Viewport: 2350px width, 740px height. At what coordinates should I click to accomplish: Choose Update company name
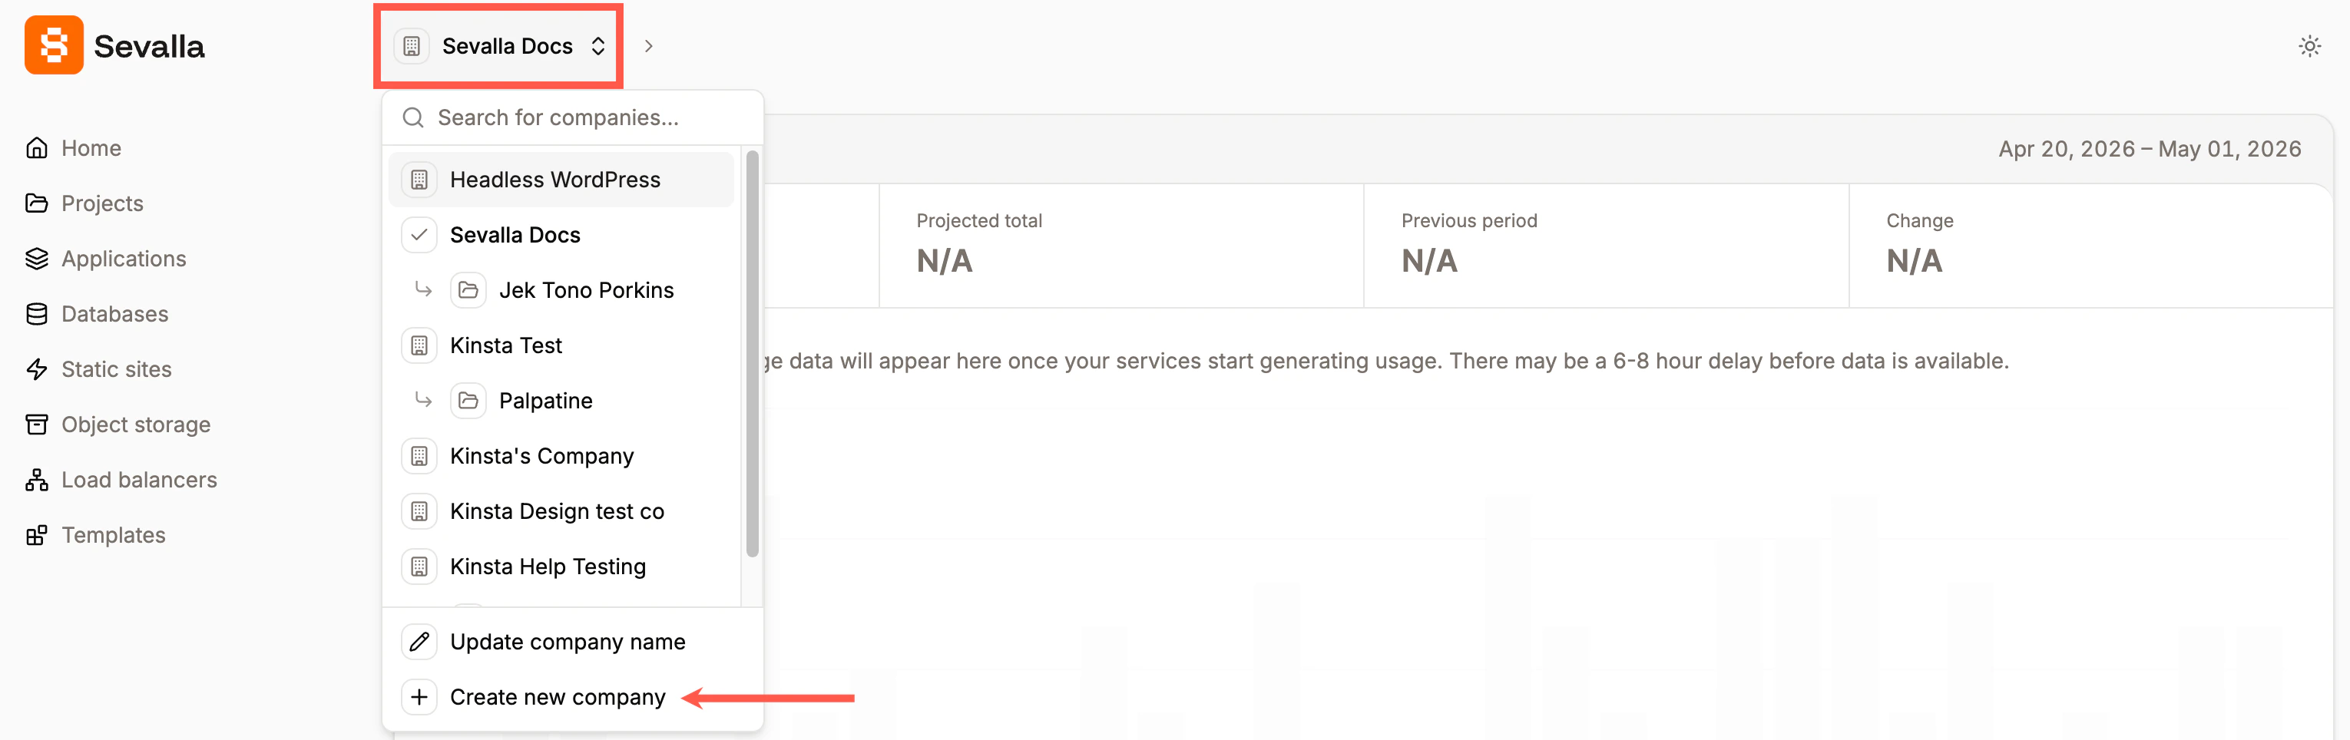point(573,642)
